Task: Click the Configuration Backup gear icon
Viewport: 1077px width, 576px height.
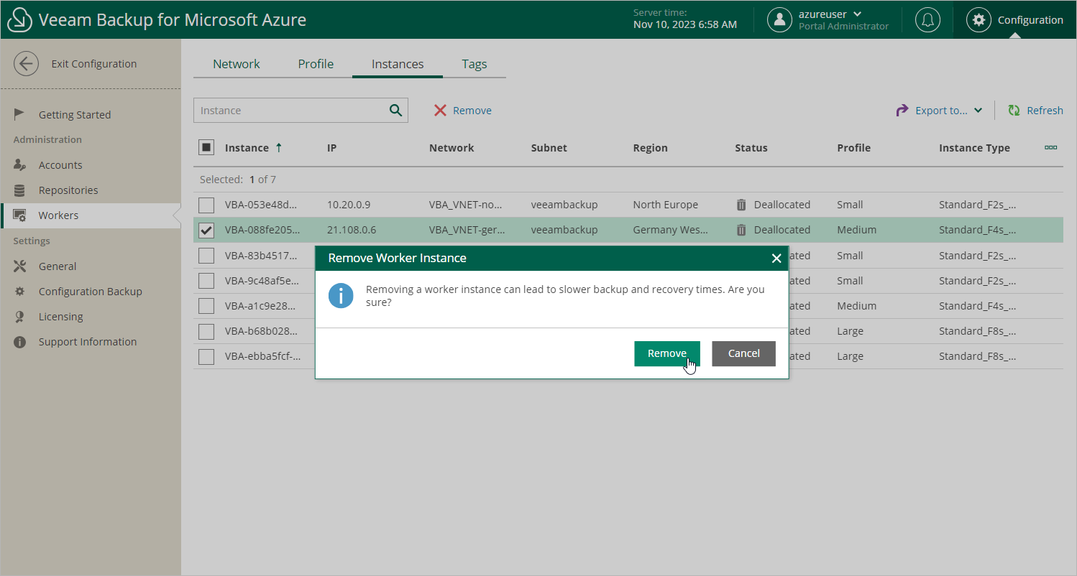Action: click(x=20, y=292)
